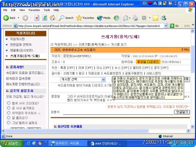
Task: Click third quick launch icon
Action: pos(40,143)
